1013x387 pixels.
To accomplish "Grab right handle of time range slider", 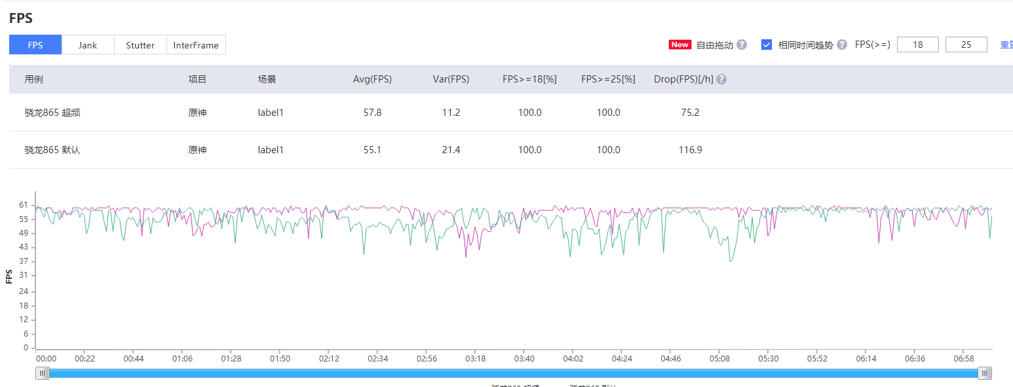I will coord(985,373).
